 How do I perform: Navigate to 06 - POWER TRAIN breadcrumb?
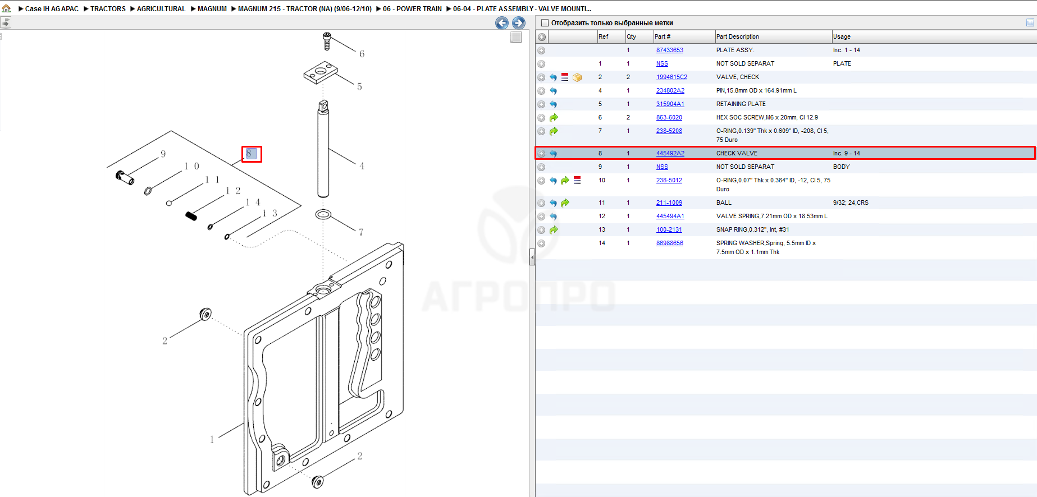point(412,9)
